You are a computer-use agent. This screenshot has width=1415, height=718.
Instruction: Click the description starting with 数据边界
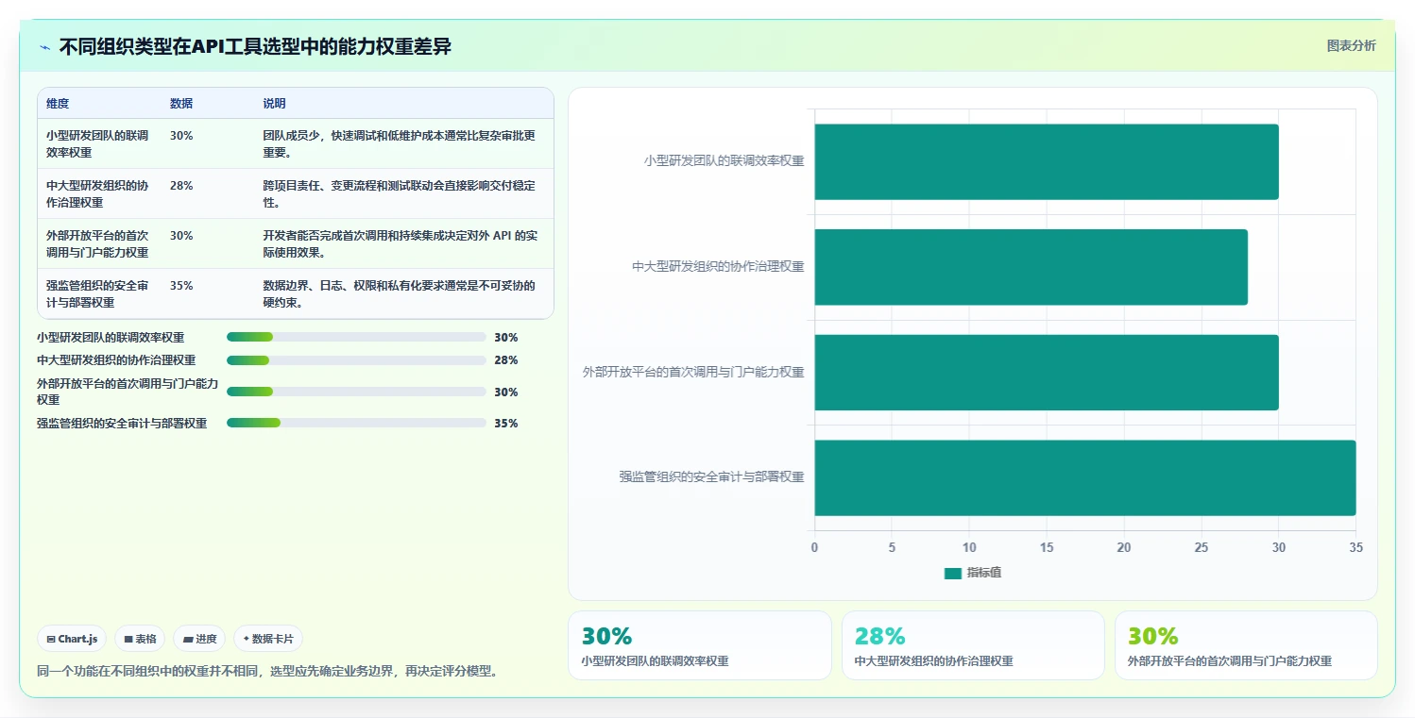pyautogui.click(x=400, y=293)
